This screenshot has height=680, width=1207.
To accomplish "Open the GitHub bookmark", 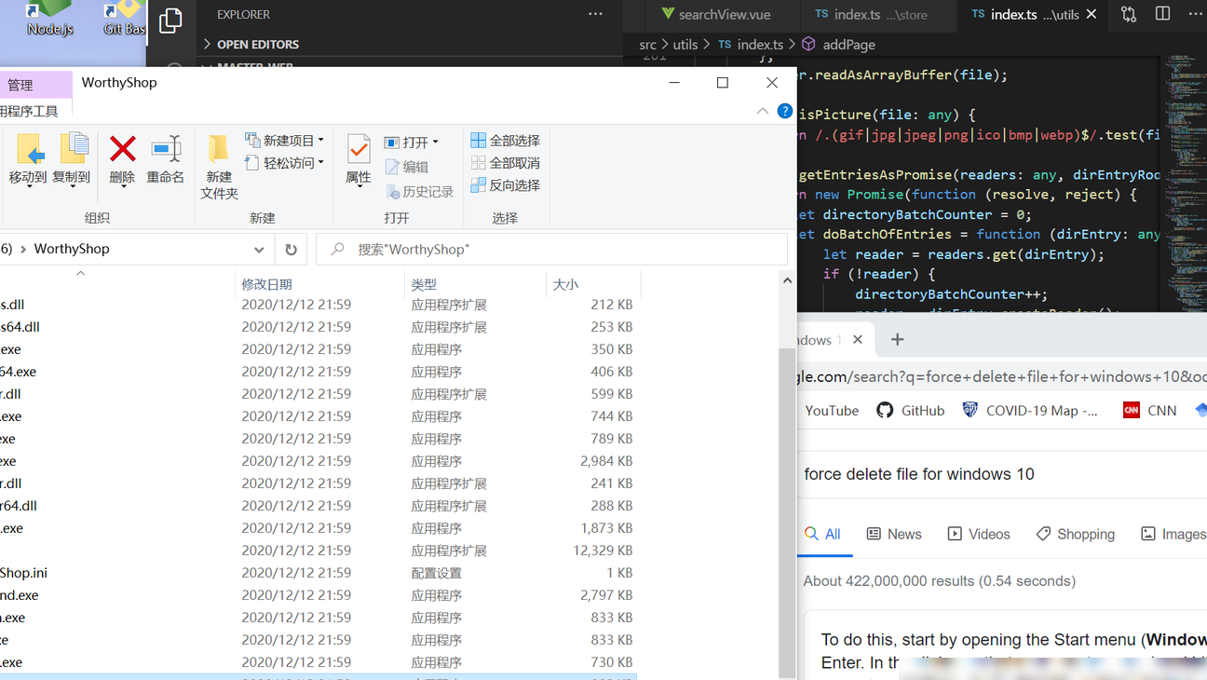I will coord(911,411).
